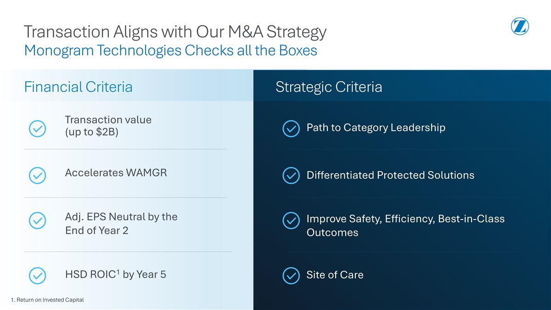The width and height of the screenshot is (551, 310).
Task: Click the Accelerates WAMGR text
Action: 116,173
